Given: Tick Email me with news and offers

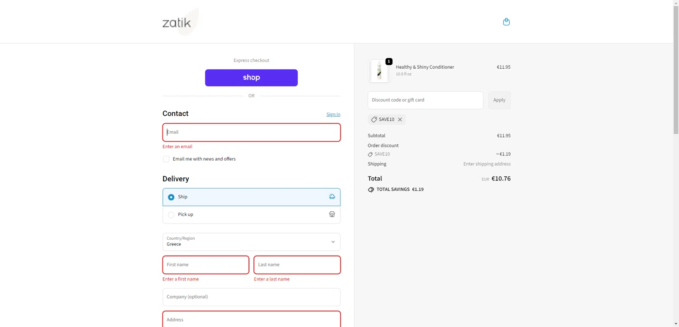Looking at the screenshot, I should coord(166,159).
